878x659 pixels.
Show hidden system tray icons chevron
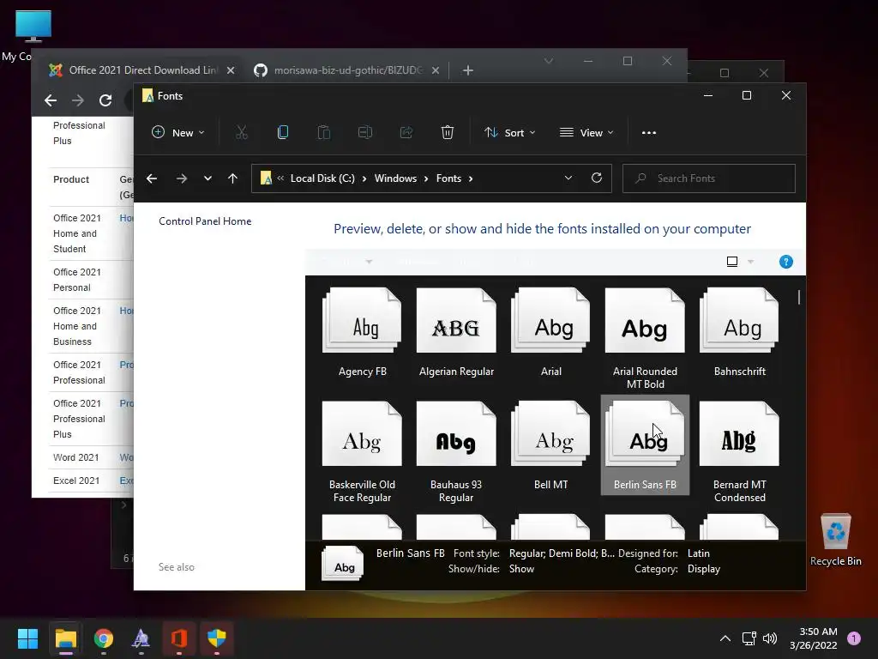[x=725, y=638]
